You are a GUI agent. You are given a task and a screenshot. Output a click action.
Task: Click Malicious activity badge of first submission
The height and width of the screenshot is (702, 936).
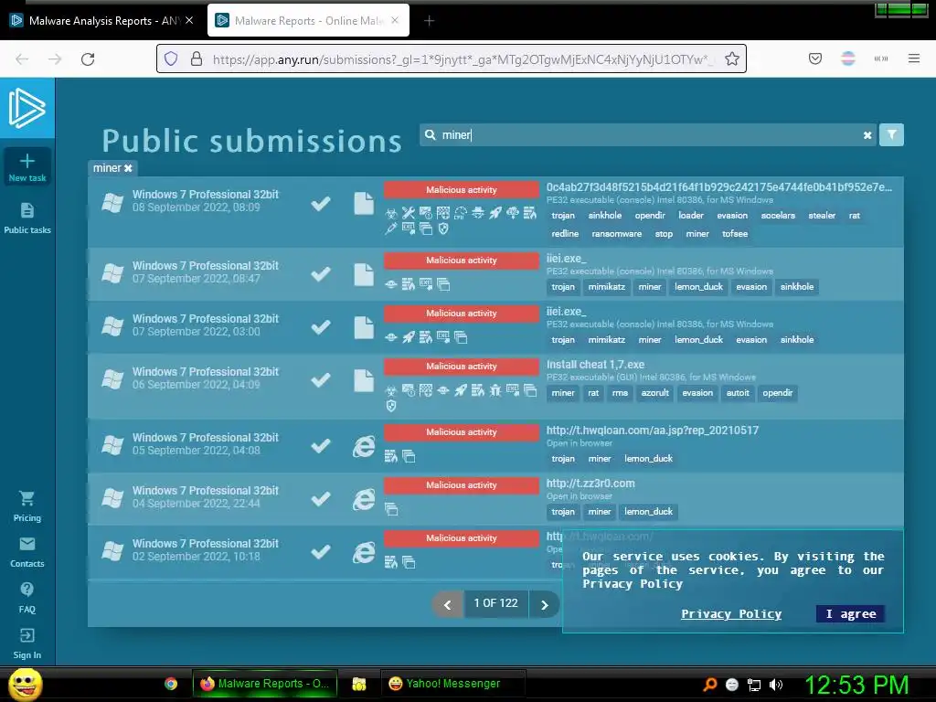coord(461,190)
